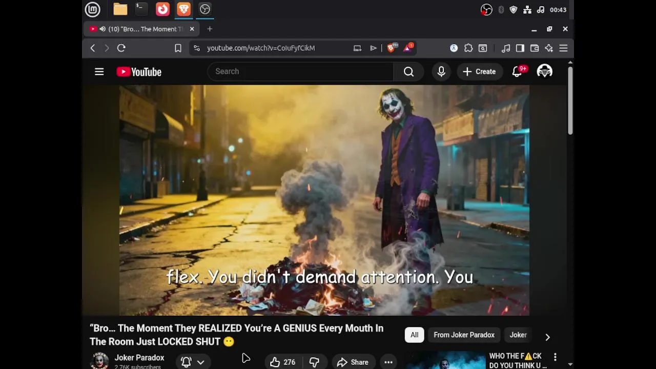Open Linux Mint start menu
Image resolution: width=656 pixels, height=369 pixels.
tap(92, 9)
